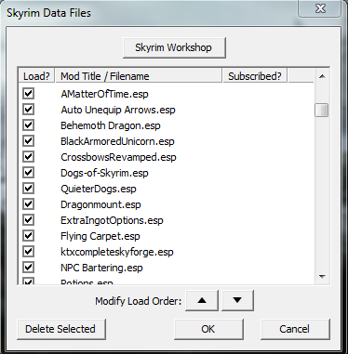Toggle Dogs-of-Skyrim.esp checkbox
This screenshot has height=354, width=348.
[x=28, y=173]
